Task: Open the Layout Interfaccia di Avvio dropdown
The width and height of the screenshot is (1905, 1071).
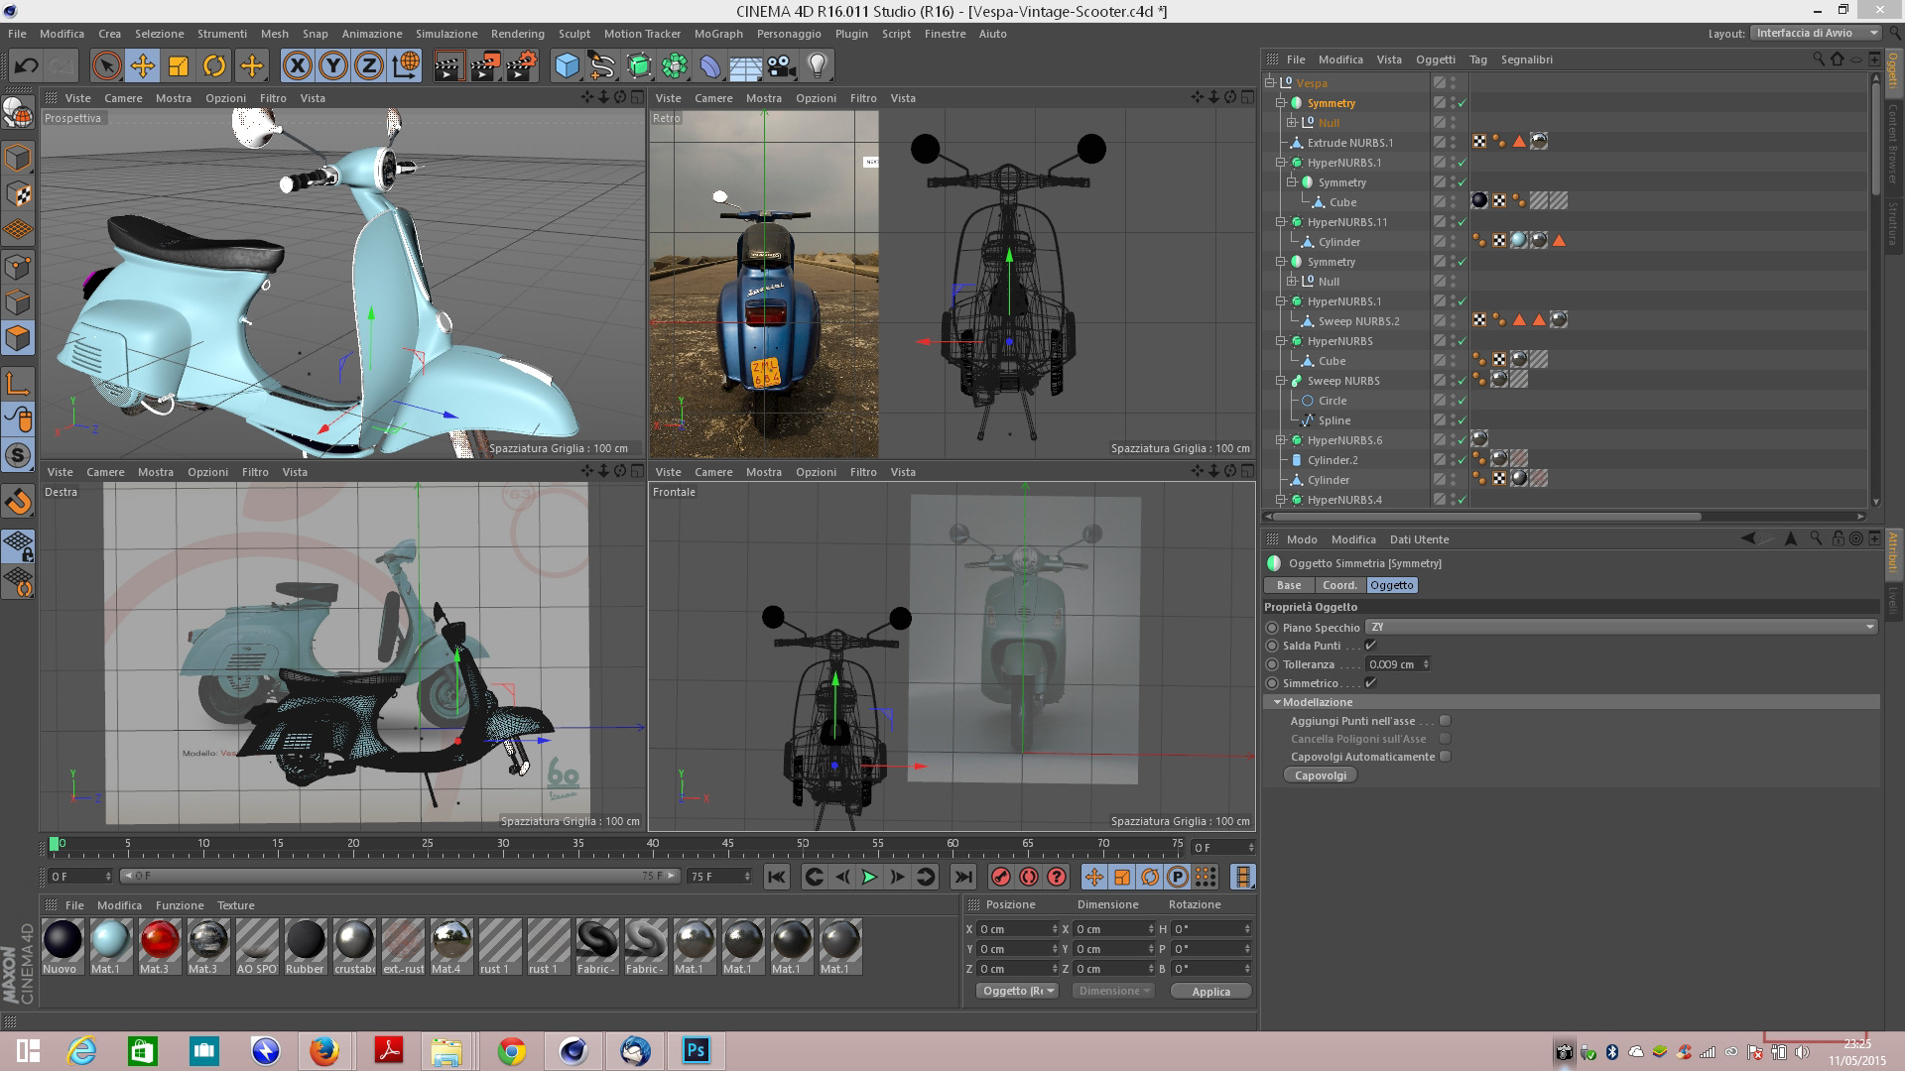Action: (x=1816, y=33)
